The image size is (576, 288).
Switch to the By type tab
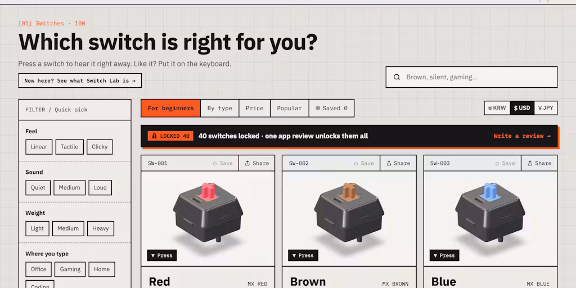pos(220,109)
